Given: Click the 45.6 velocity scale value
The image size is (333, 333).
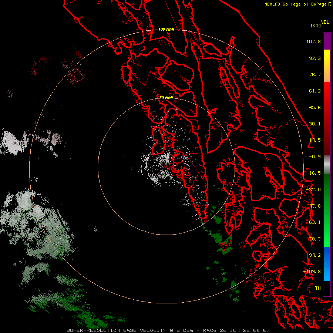Looking at the screenshot, I should 315,107.
